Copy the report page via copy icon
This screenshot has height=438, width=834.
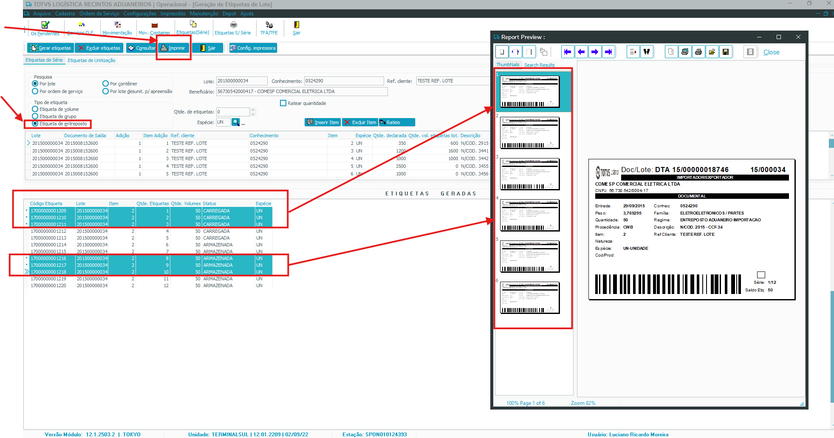click(x=671, y=52)
